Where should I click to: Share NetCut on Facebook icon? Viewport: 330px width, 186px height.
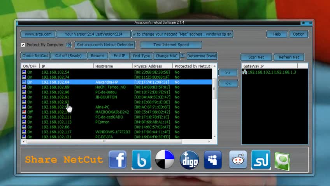click(118, 159)
